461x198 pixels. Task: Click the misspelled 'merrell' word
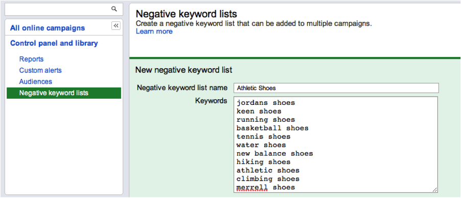[x=252, y=187]
